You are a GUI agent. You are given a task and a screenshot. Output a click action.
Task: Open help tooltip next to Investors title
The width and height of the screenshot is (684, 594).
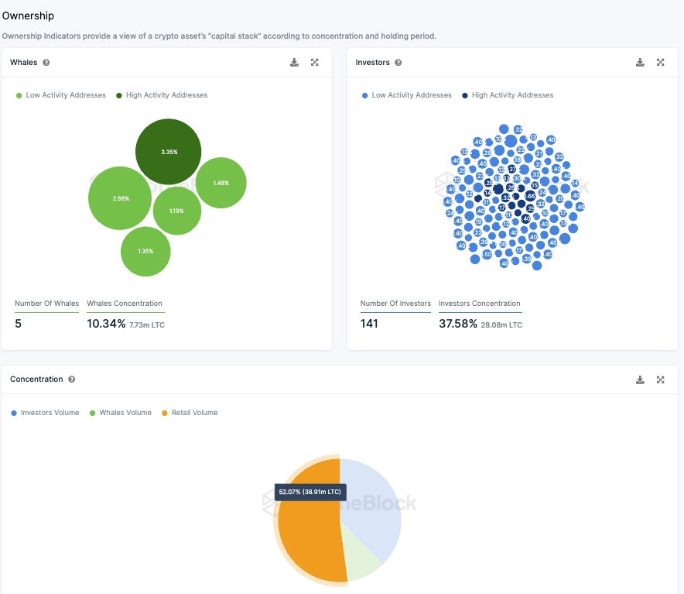click(x=398, y=63)
